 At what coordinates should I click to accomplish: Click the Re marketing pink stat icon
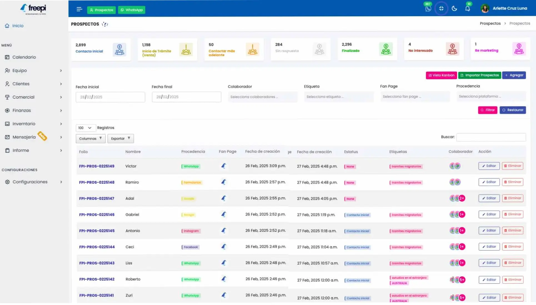(x=519, y=49)
